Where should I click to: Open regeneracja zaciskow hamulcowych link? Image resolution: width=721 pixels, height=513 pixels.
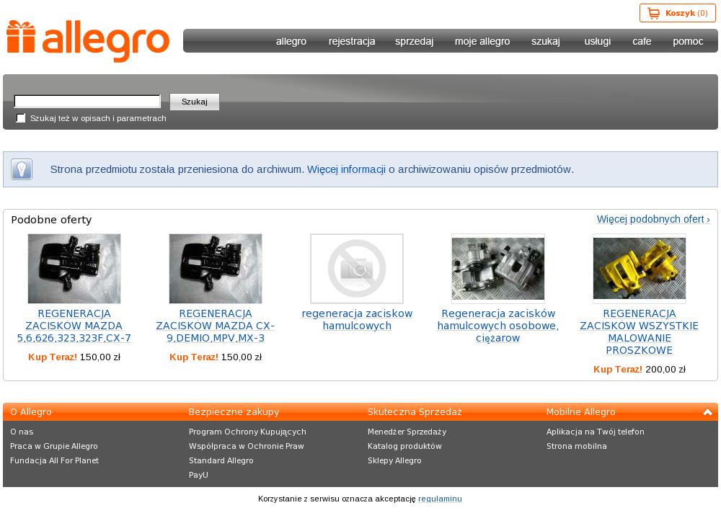pos(357,319)
